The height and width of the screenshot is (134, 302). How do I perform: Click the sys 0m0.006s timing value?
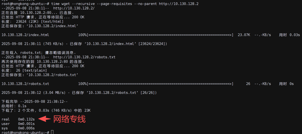click(x=26, y=128)
